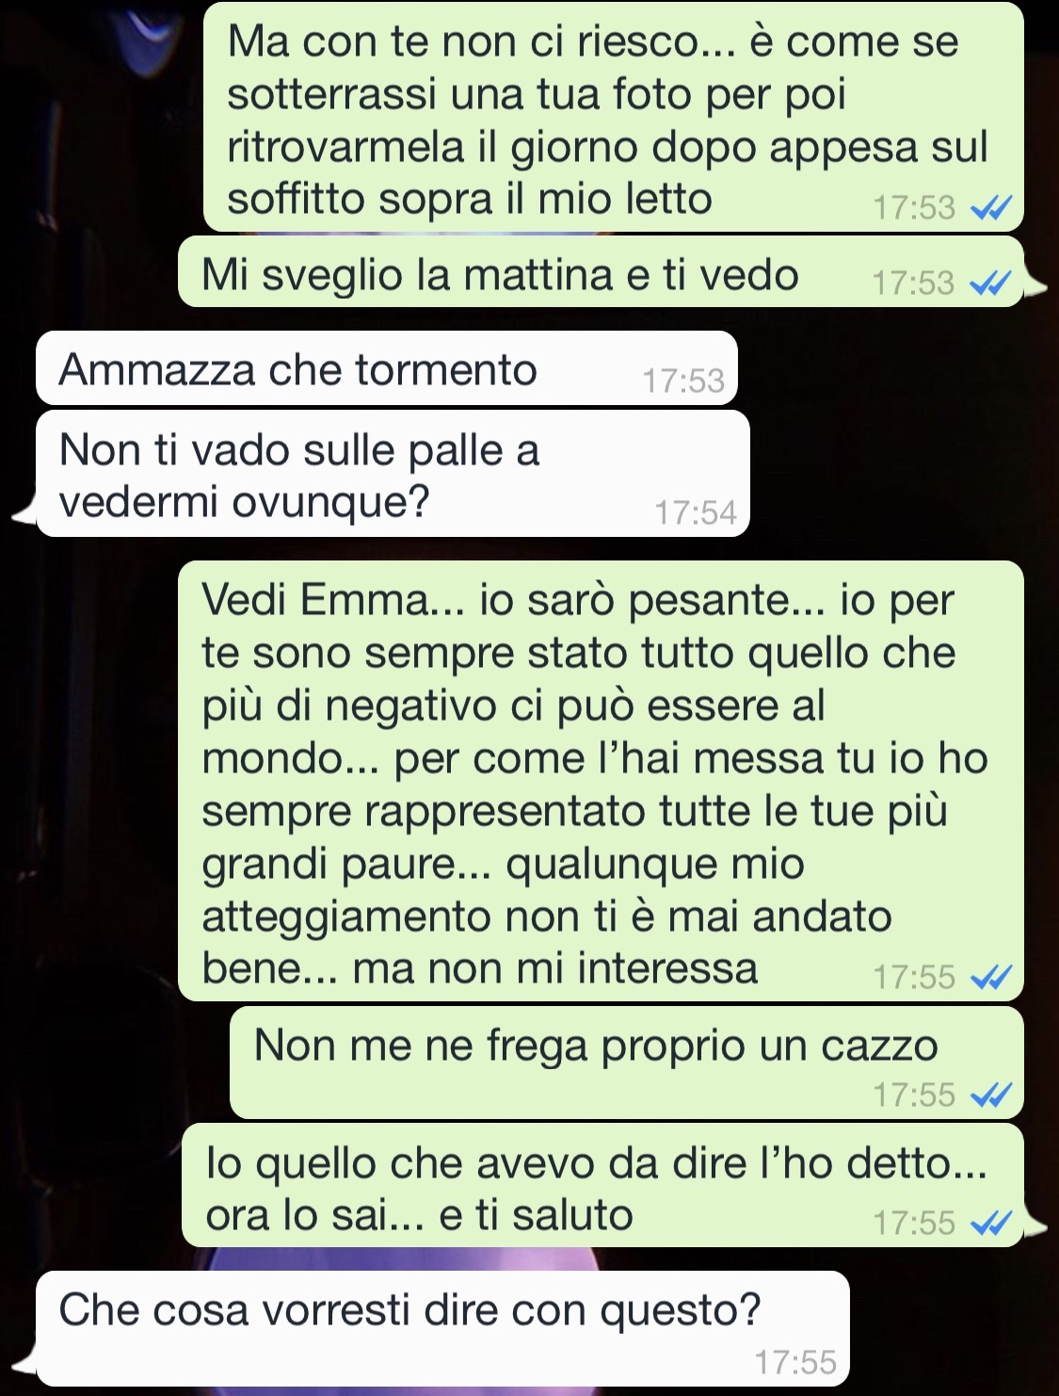Tap 17:53 timestamp beside 'Ammazza che tormento'
This screenshot has width=1059, height=1396.
click(683, 381)
